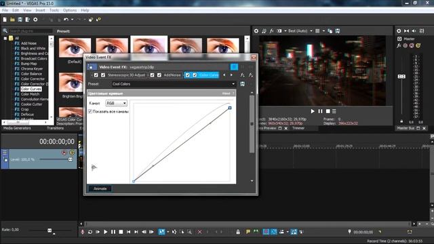Toggle first checkbox of Stereoscopic 3D Adjust

96,75
